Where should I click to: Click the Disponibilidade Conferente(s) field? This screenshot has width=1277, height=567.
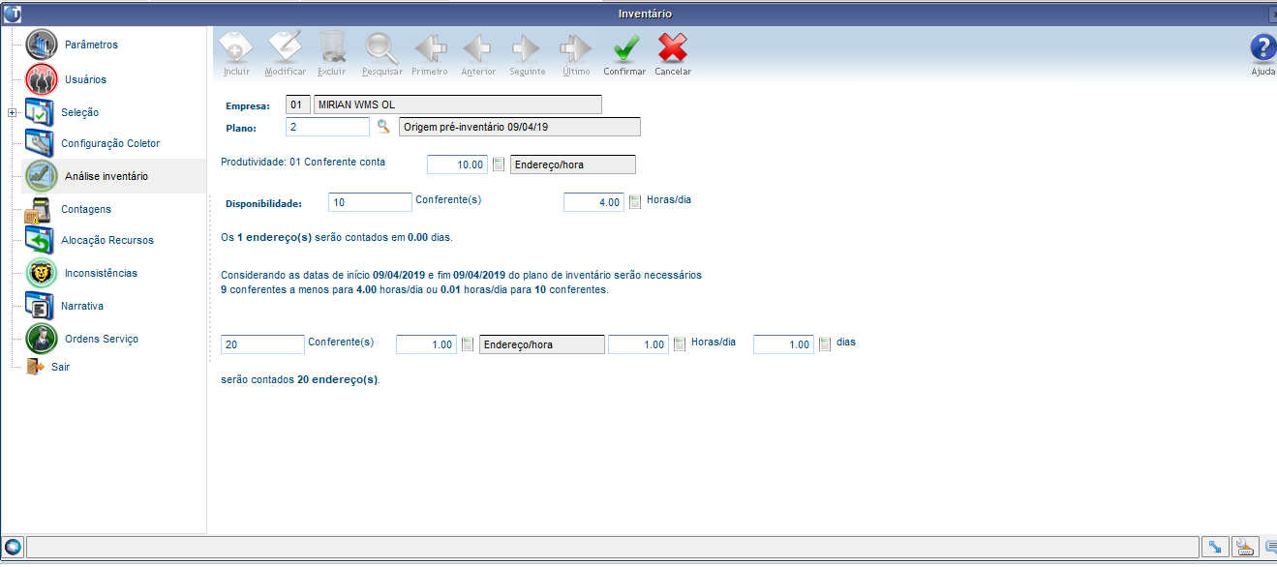tap(370, 202)
